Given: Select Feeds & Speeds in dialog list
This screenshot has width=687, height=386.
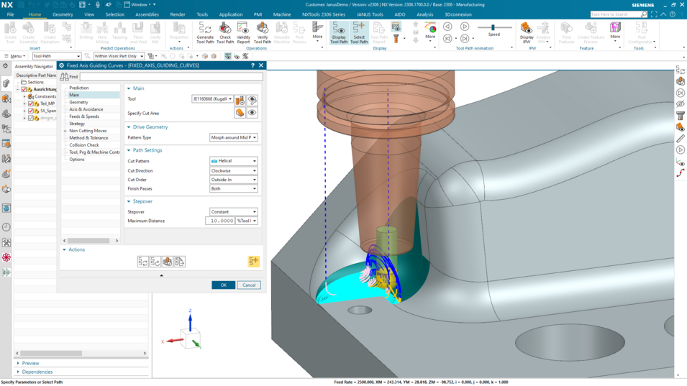Looking at the screenshot, I should [x=84, y=116].
